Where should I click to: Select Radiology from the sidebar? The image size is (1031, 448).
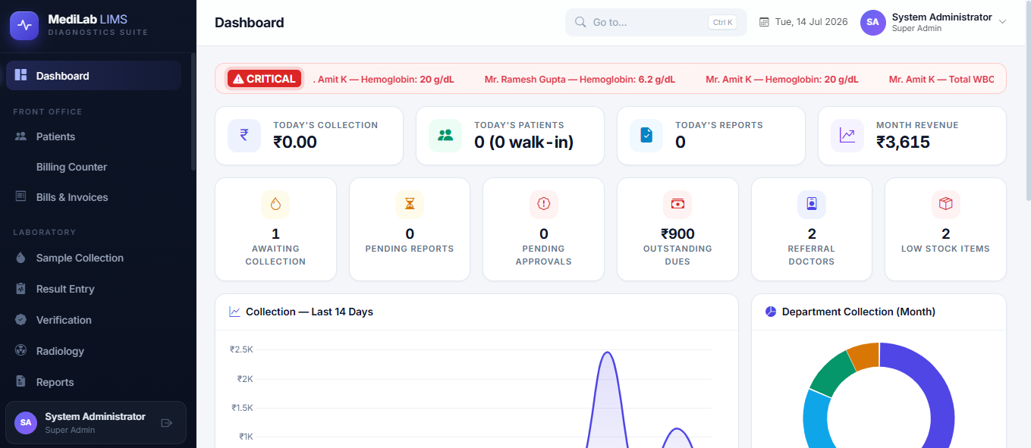click(x=94, y=351)
